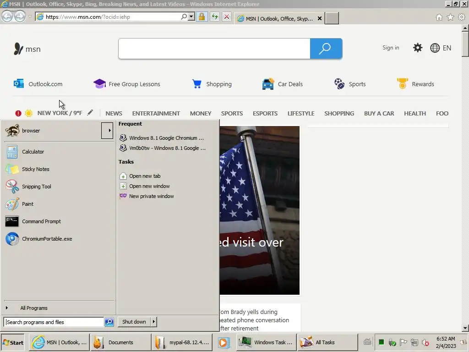Open IE favorites star
The image size is (469, 352).
coord(450,17)
